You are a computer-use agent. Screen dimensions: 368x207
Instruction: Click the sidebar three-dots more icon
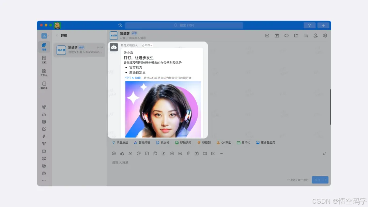[x=44, y=180]
